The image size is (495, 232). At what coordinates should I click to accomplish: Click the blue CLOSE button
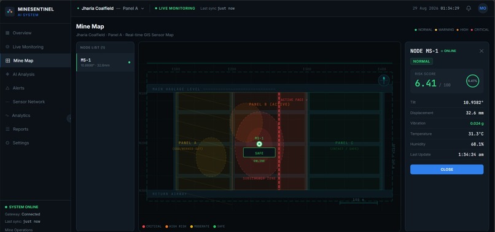click(x=446, y=169)
